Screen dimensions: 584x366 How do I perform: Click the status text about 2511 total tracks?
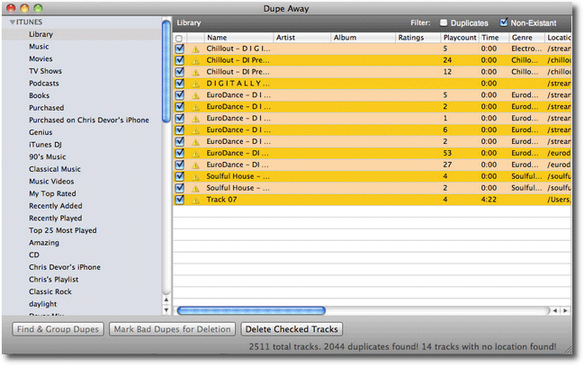click(x=402, y=346)
